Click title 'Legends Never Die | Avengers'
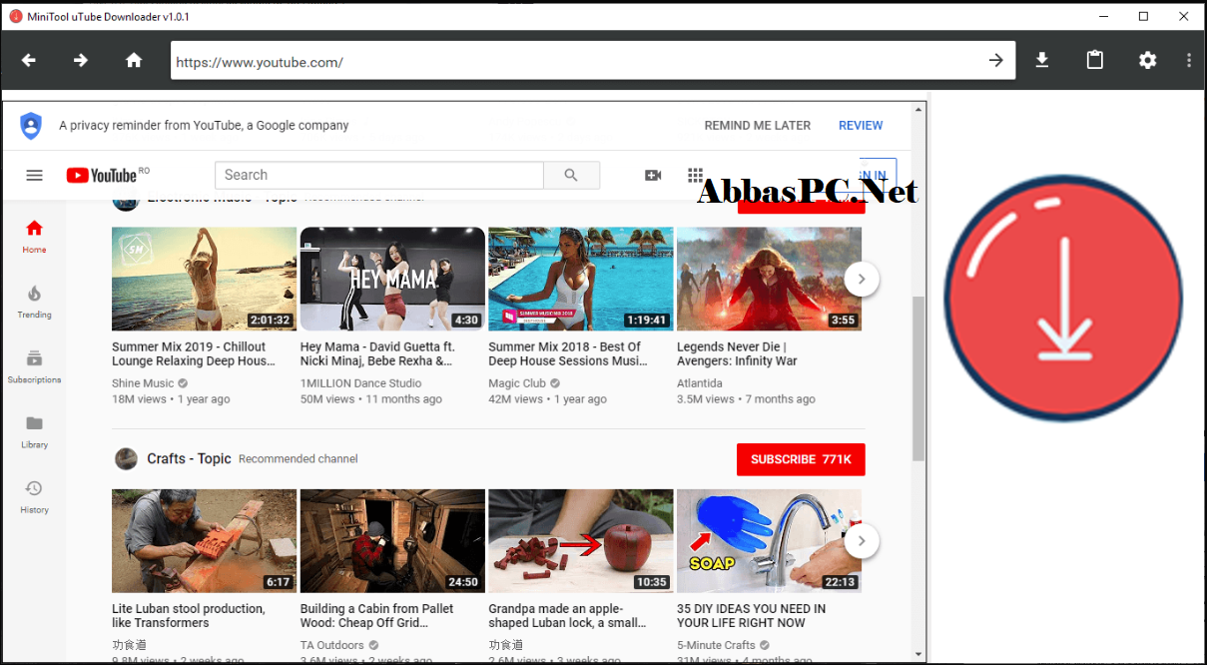The height and width of the screenshot is (665, 1207). point(737,353)
